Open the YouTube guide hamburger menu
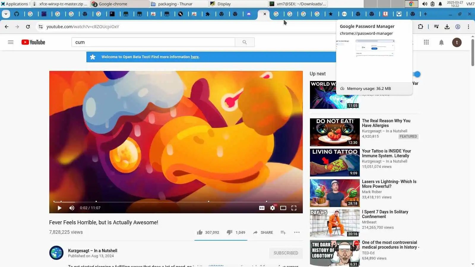The width and height of the screenshot is (475, 267). point(11,42)
